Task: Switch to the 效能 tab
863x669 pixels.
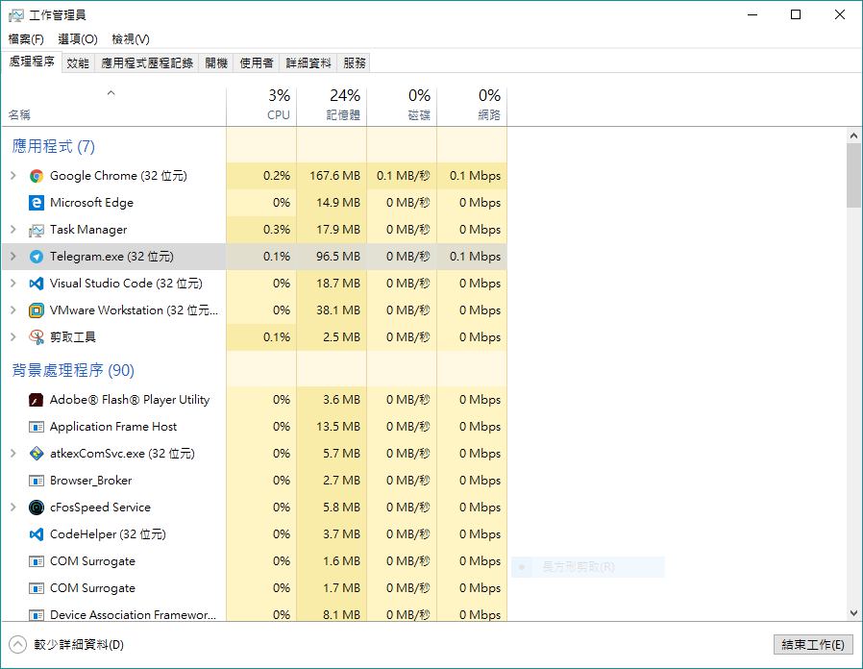Action: pyautogui.click(x=78, y=63)
